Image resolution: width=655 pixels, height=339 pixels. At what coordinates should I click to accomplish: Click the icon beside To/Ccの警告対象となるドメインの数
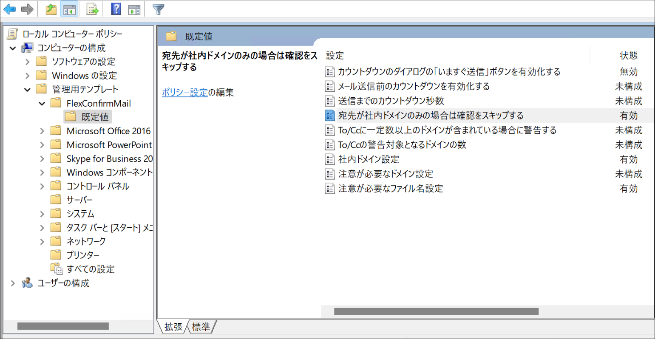pos(330,144)
